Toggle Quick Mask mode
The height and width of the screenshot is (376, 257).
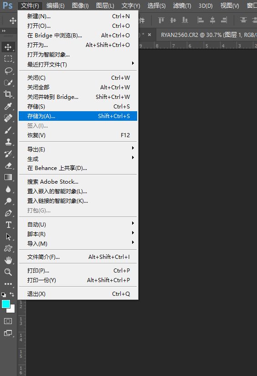point(8,321)
